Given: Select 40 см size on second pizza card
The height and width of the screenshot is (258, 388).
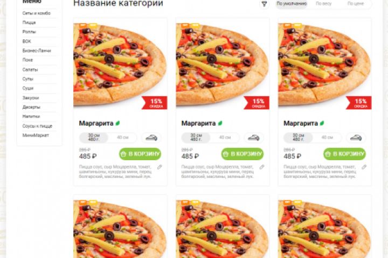Looking at the screenshot, I should (225, 138).
